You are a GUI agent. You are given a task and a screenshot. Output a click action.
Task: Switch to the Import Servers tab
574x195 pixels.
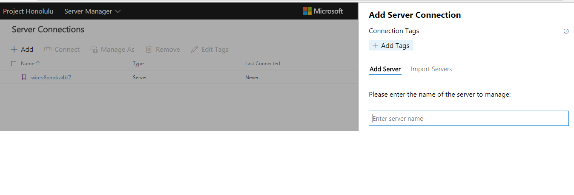[x=431, y=69]
